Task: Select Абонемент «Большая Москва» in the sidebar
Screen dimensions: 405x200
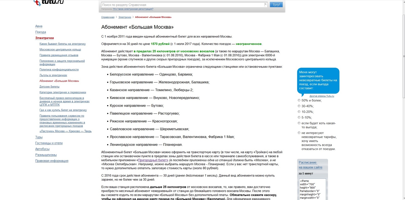Action: 59,81
